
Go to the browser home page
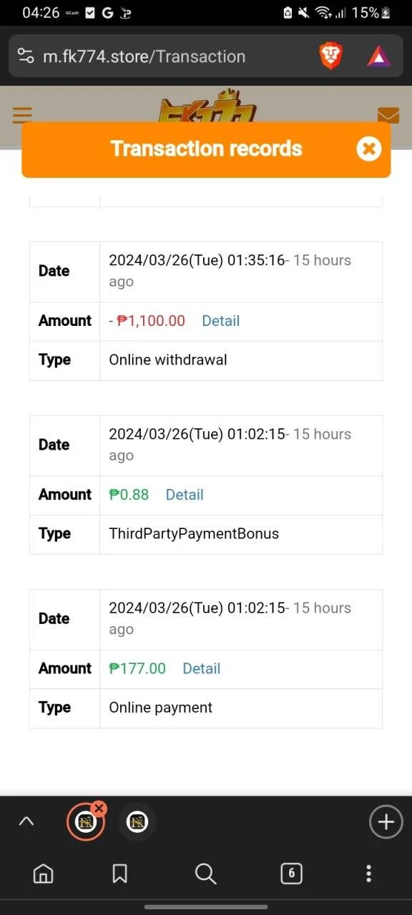click(44, 873)
